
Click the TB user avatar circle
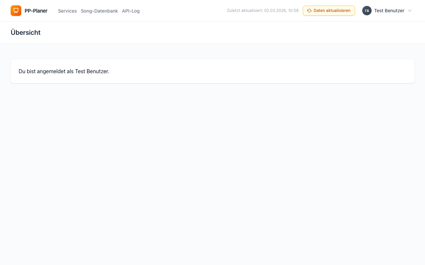pyautogui.click(x=367, y=11)
